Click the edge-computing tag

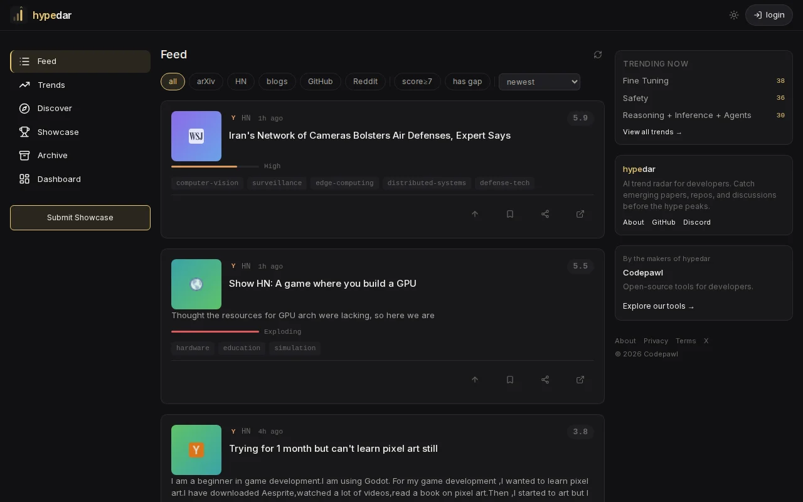click(x=344, y=183)
